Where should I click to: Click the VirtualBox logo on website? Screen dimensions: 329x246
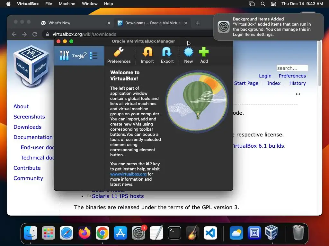(31, 66)
